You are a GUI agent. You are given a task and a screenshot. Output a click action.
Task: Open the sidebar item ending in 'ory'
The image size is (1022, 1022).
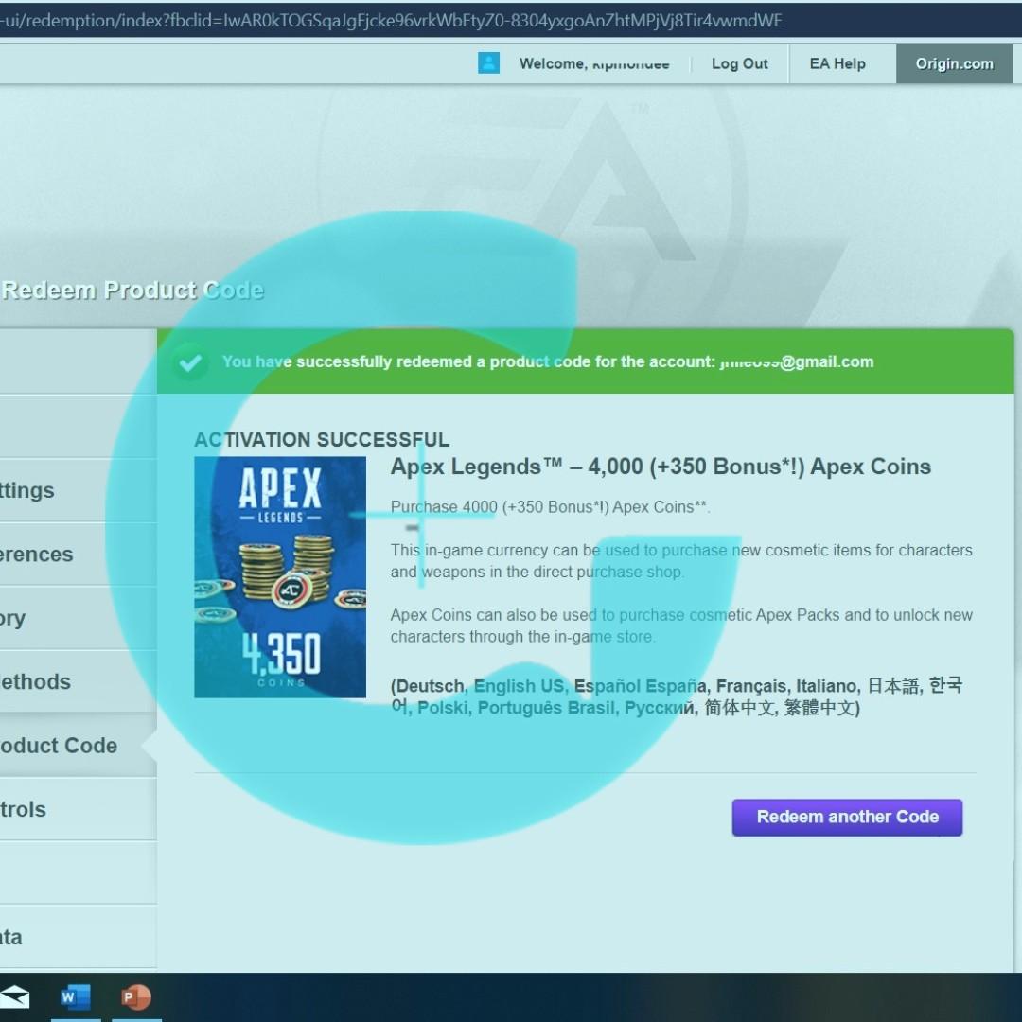[79, 618]
